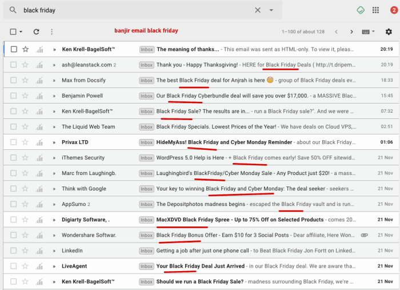Screen dimensions: 400x290
Task: Click the tracking bars icon on Liquid Web Team row
Action: pyautogui.click(x=39, y=127)
